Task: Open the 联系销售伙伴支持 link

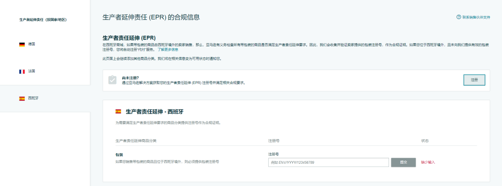Action: tap(476, 17)
